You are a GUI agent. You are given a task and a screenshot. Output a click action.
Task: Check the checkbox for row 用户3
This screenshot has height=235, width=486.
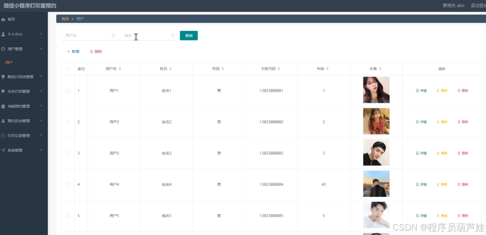click(68, 153)
